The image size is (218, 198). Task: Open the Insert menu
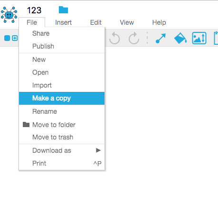point(64,22)
